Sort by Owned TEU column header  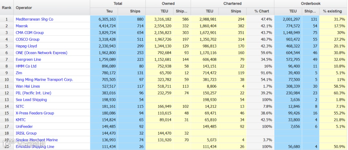click(159, 11)
